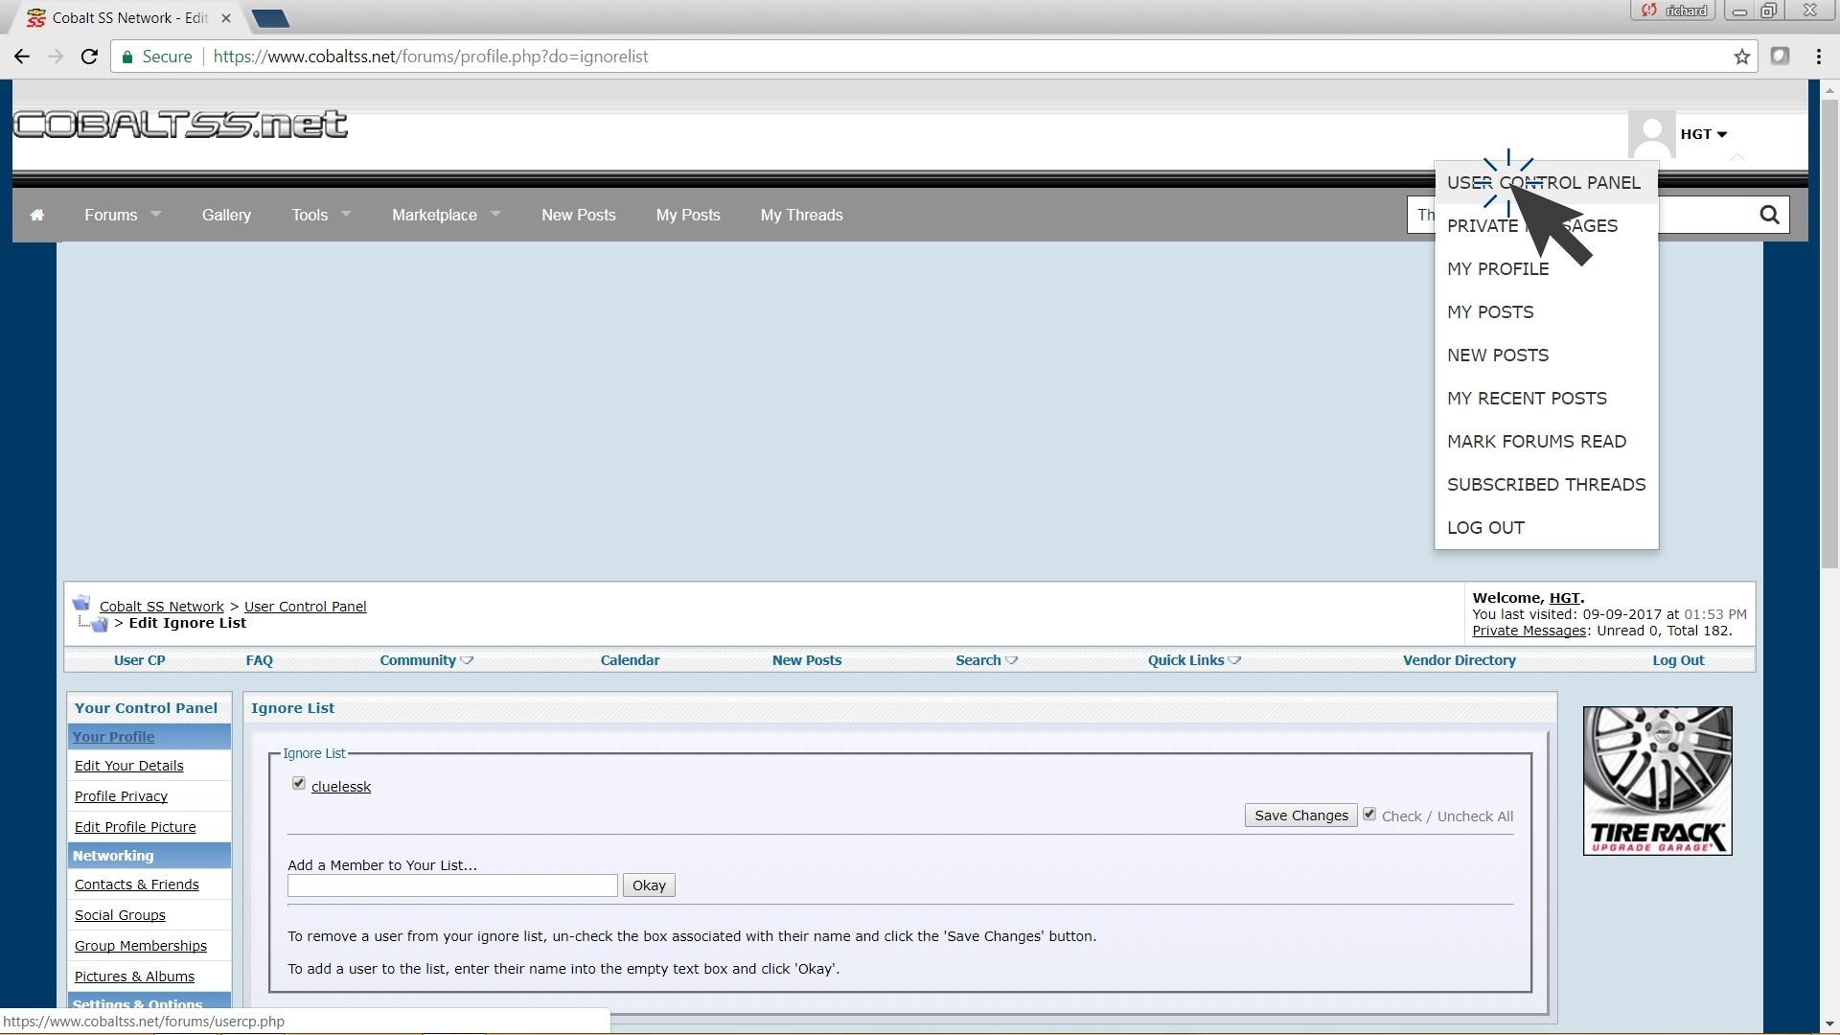
Task: Click breadcrumb folder icon beside Cobalt SS Network
Action: pyautogui.click(x=81, y=604)
